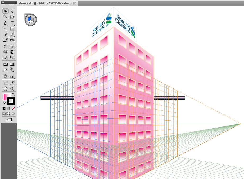Hide perspective grid via widget X
The width and height of the screenshot is (244, 179).
point(26,15)
